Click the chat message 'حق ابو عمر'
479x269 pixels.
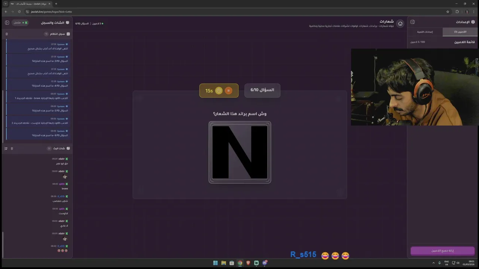click(62, 164)
